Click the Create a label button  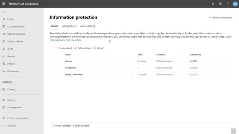coord(63,48)
